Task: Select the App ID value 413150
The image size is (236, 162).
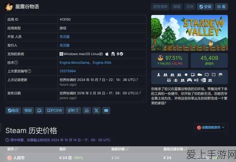Action: click(x=65, y=19)
